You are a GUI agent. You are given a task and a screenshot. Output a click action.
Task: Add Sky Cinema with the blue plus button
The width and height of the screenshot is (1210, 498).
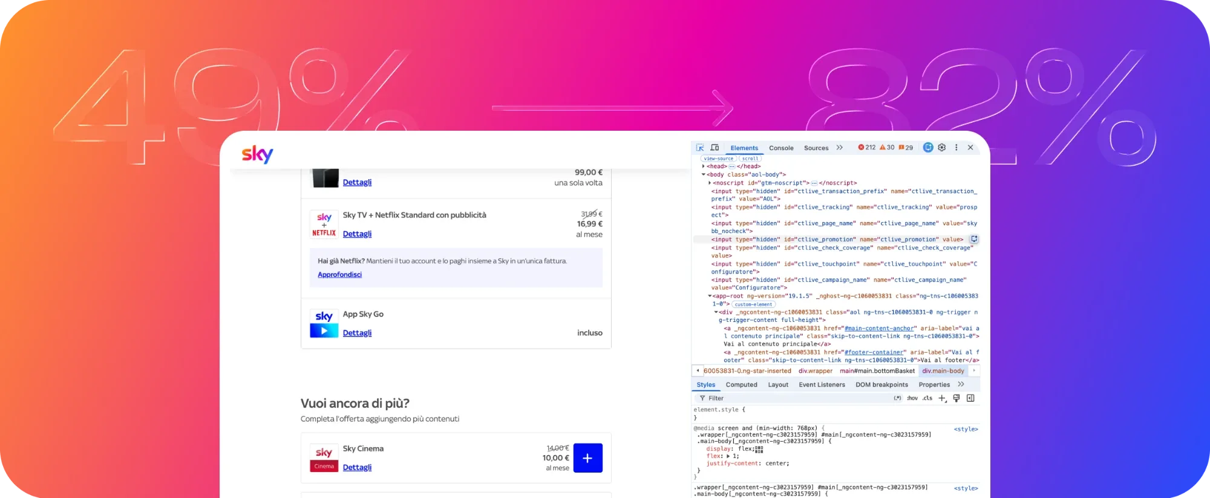(587, 458)
